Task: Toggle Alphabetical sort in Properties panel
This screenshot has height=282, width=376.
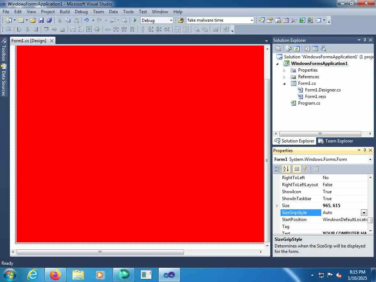Action: point(286,169)
